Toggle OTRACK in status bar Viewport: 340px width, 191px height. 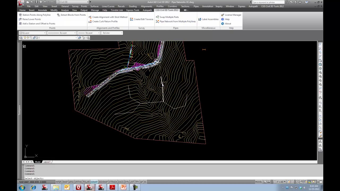click(113, 182)
